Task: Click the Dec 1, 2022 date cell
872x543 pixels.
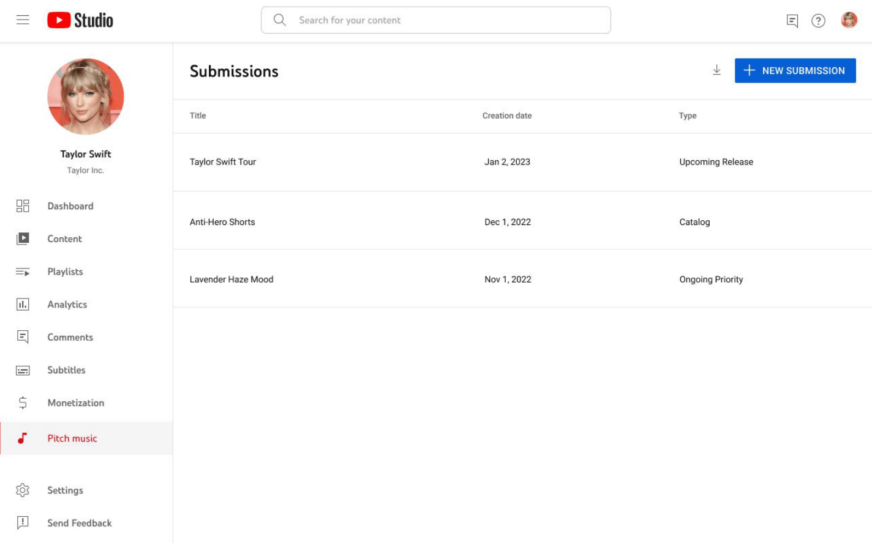Action: [508, 222]
